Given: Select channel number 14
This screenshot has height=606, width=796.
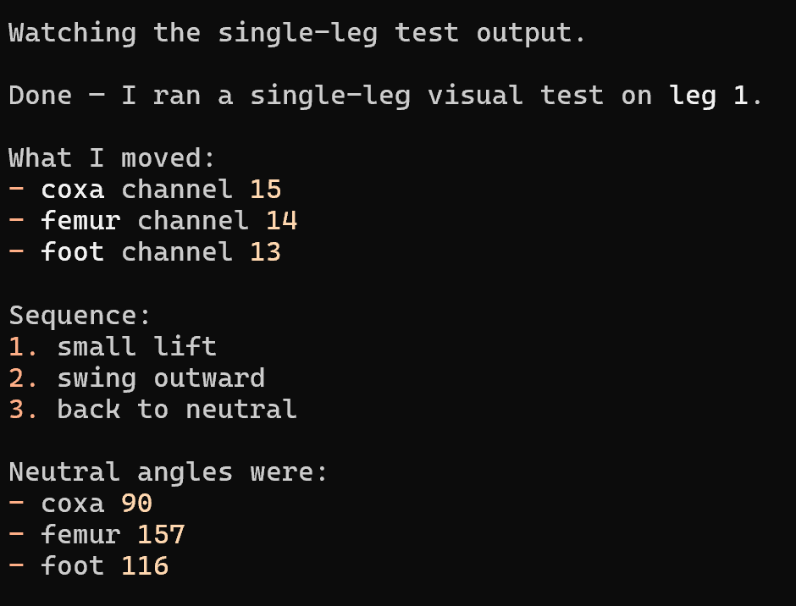Looking at the screenshot, I should (281, 221).
